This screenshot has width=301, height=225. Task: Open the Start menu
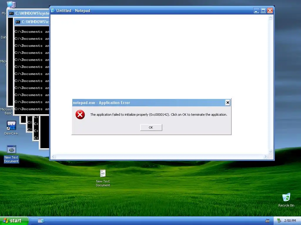14,221
